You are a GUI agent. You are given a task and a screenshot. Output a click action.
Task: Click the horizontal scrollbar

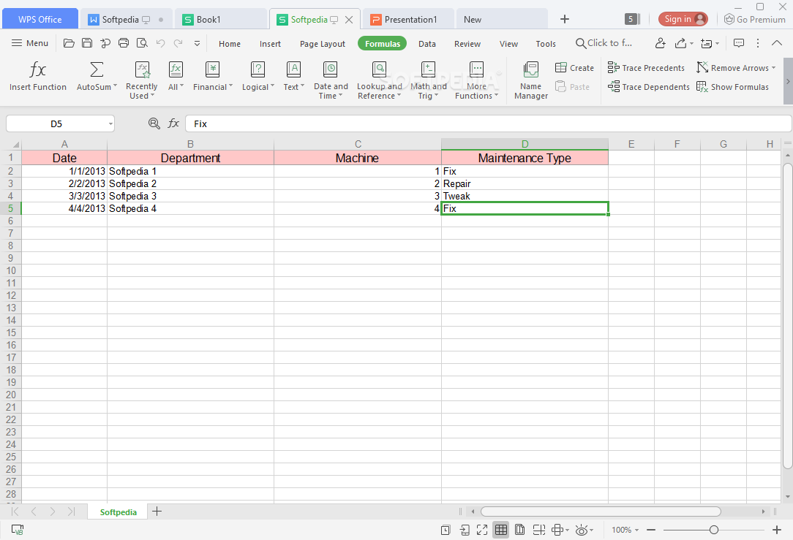coord(601,512)
